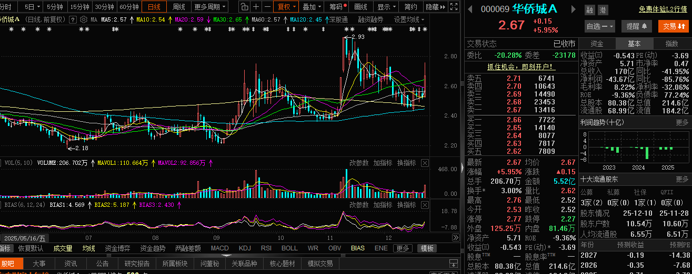Set a price alert via 提醒 bell
This screenshot has height=274, width=692.
coord(636,26)
